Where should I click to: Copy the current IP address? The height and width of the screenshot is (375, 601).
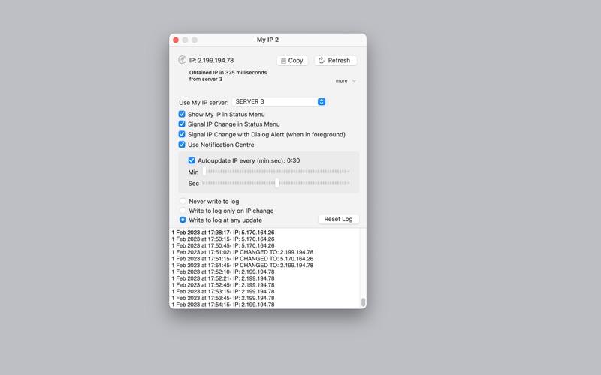292,61
